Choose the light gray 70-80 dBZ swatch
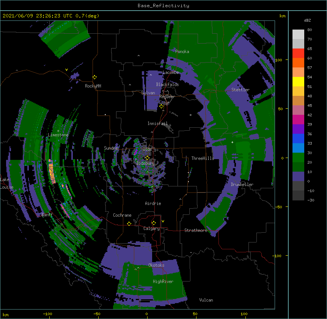The image size is (327, 319). (x=298, y=34)
